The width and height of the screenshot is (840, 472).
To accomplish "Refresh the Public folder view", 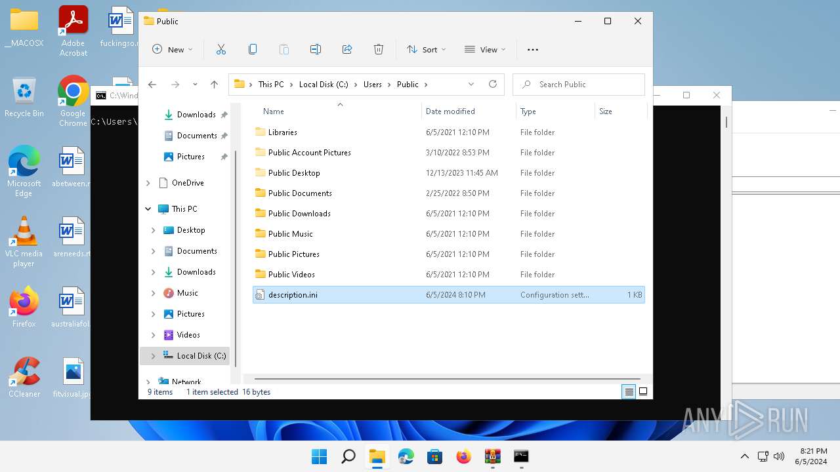I will coord(493,85).
